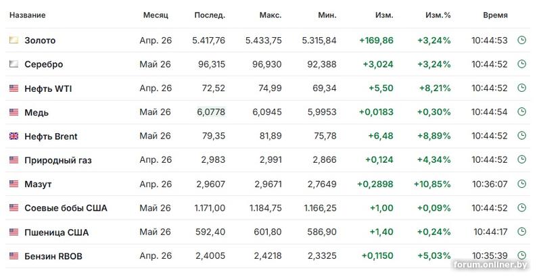Image resolution: width=541 pixels, height=279 pixels.
Task: Open the Природный газ commodity link
Action: click(57, 160)
